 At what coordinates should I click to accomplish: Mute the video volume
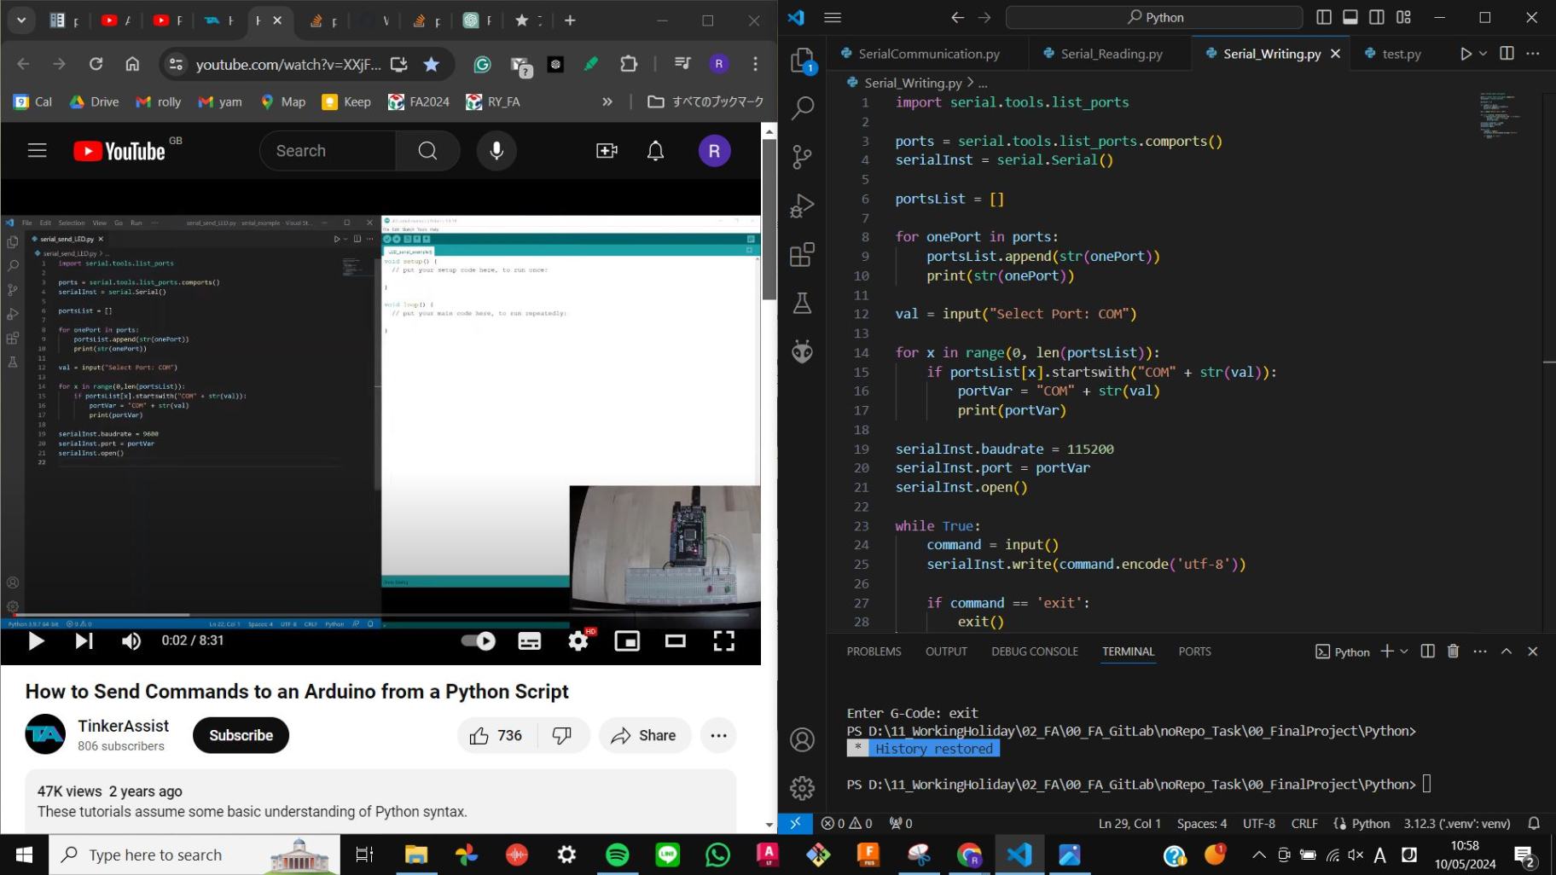point(131,640)
